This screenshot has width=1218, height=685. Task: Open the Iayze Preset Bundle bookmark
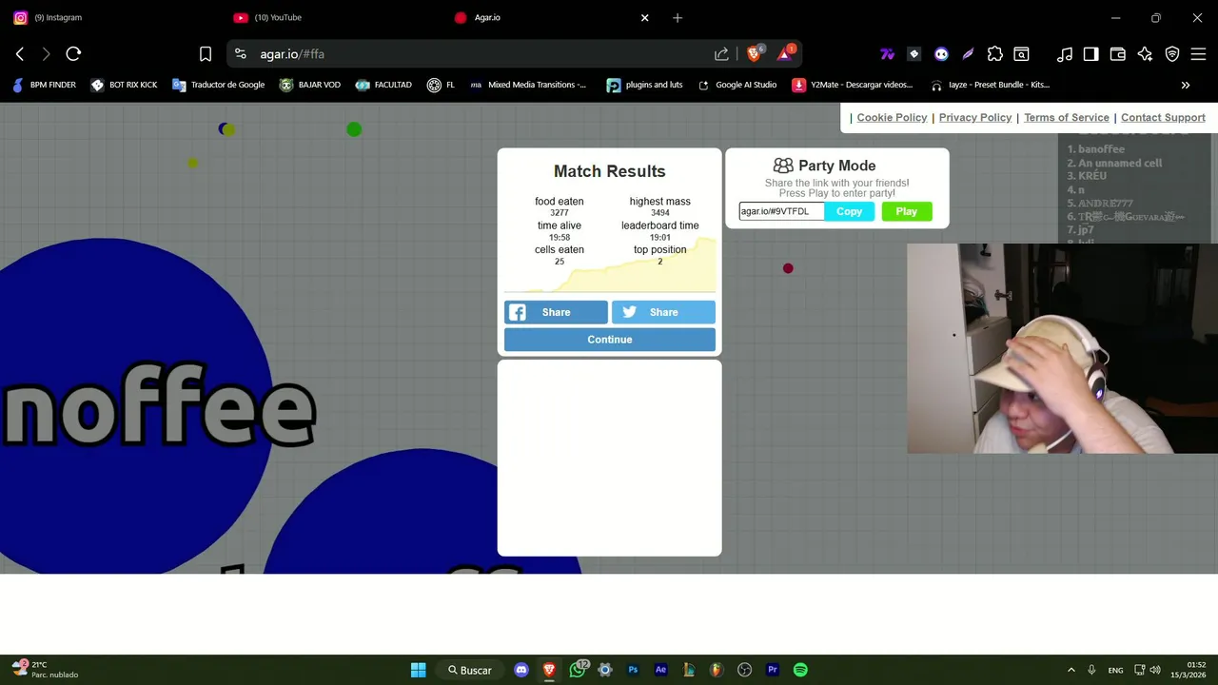(x=990, y=85)
